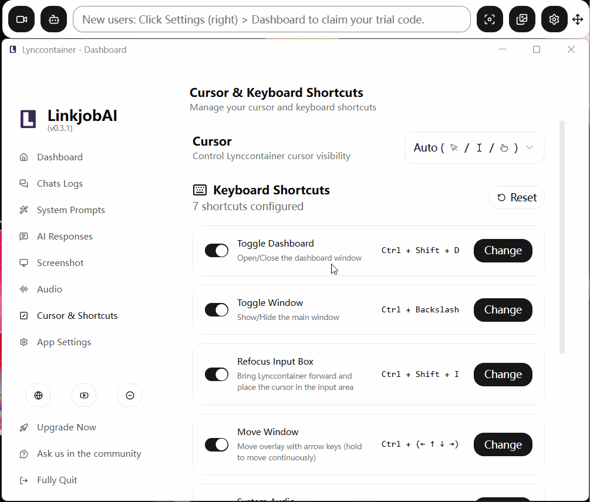Viewport: 590px width, 502px height.
Task: Click the Lynccontainer title bar app icon
Action: coord(13,49)
